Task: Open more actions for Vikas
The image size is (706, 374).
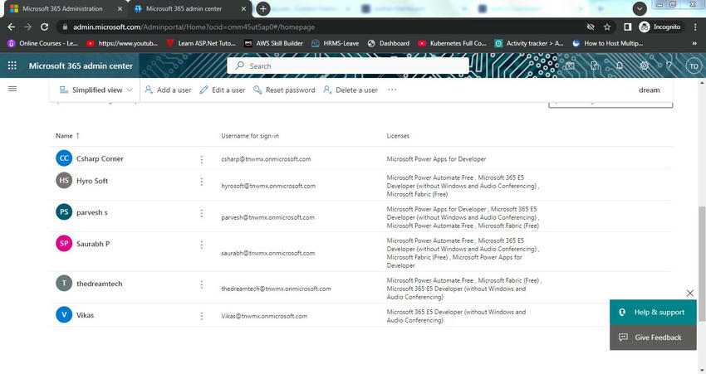Action: (202, 316)
